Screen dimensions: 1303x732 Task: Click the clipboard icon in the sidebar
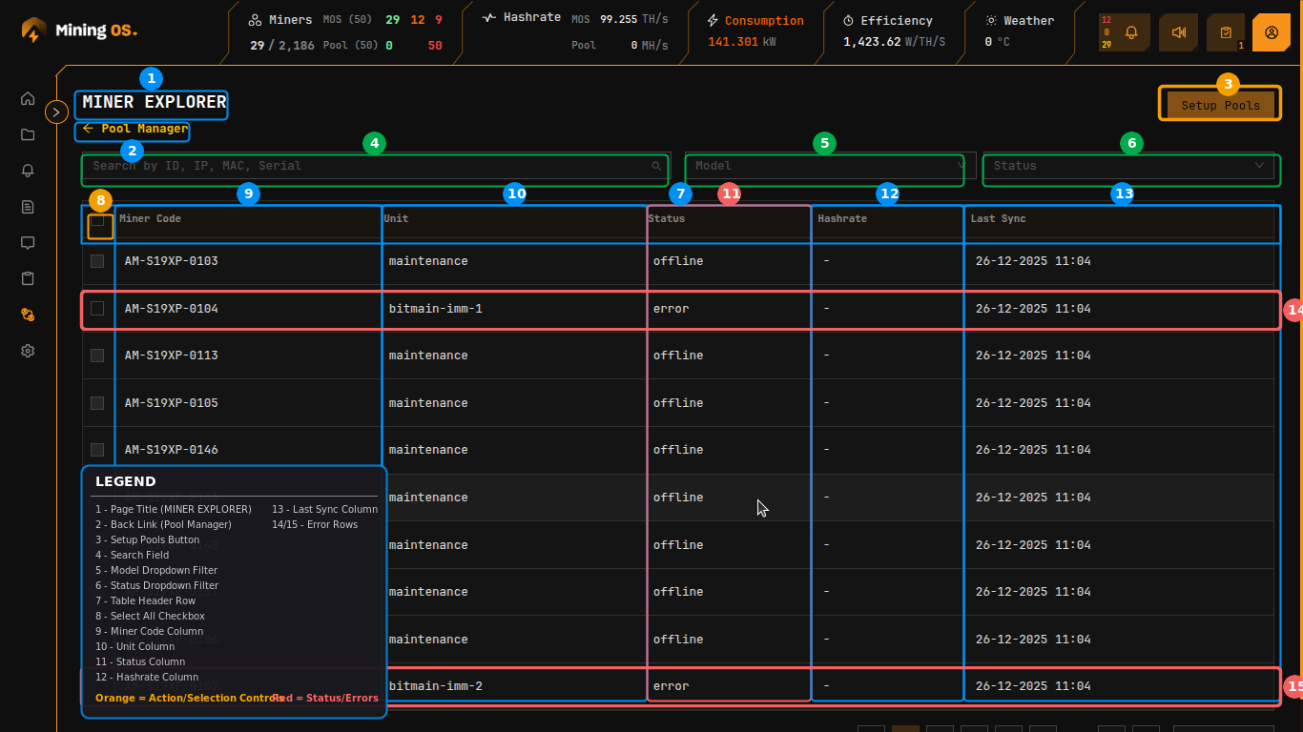pyautogui.click(x=28, y=278)
